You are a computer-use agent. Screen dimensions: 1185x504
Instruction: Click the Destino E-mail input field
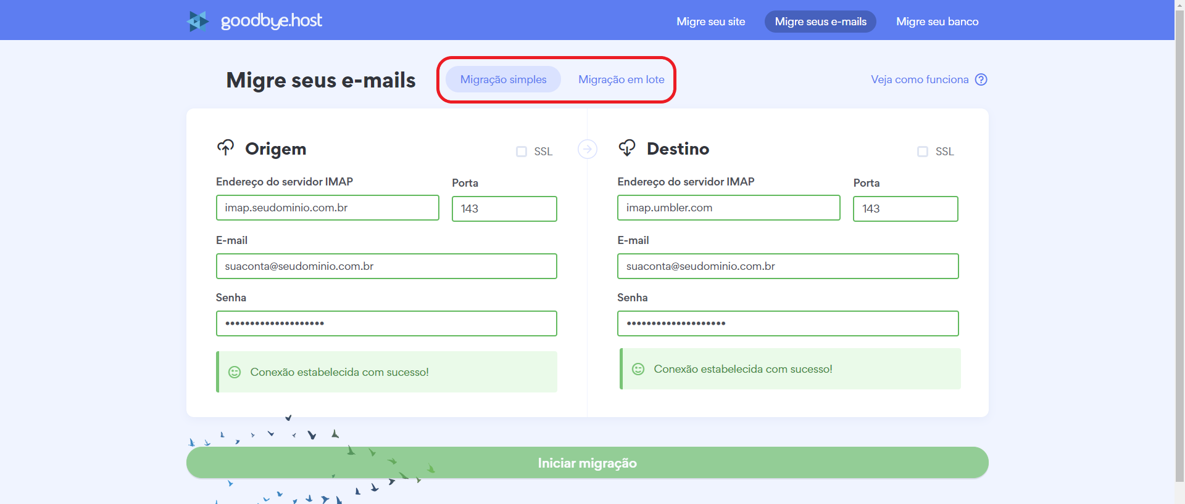788,266
